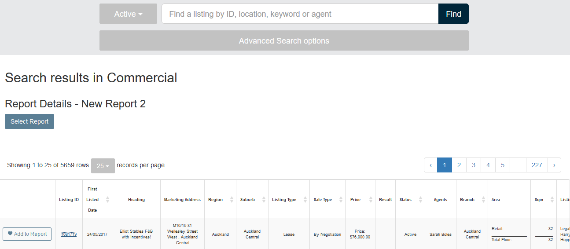Click sort arrows on Region column
The image size is (570, 249).
[x=232, y=200]
